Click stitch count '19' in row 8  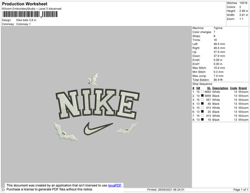click(x=209, y=120)
